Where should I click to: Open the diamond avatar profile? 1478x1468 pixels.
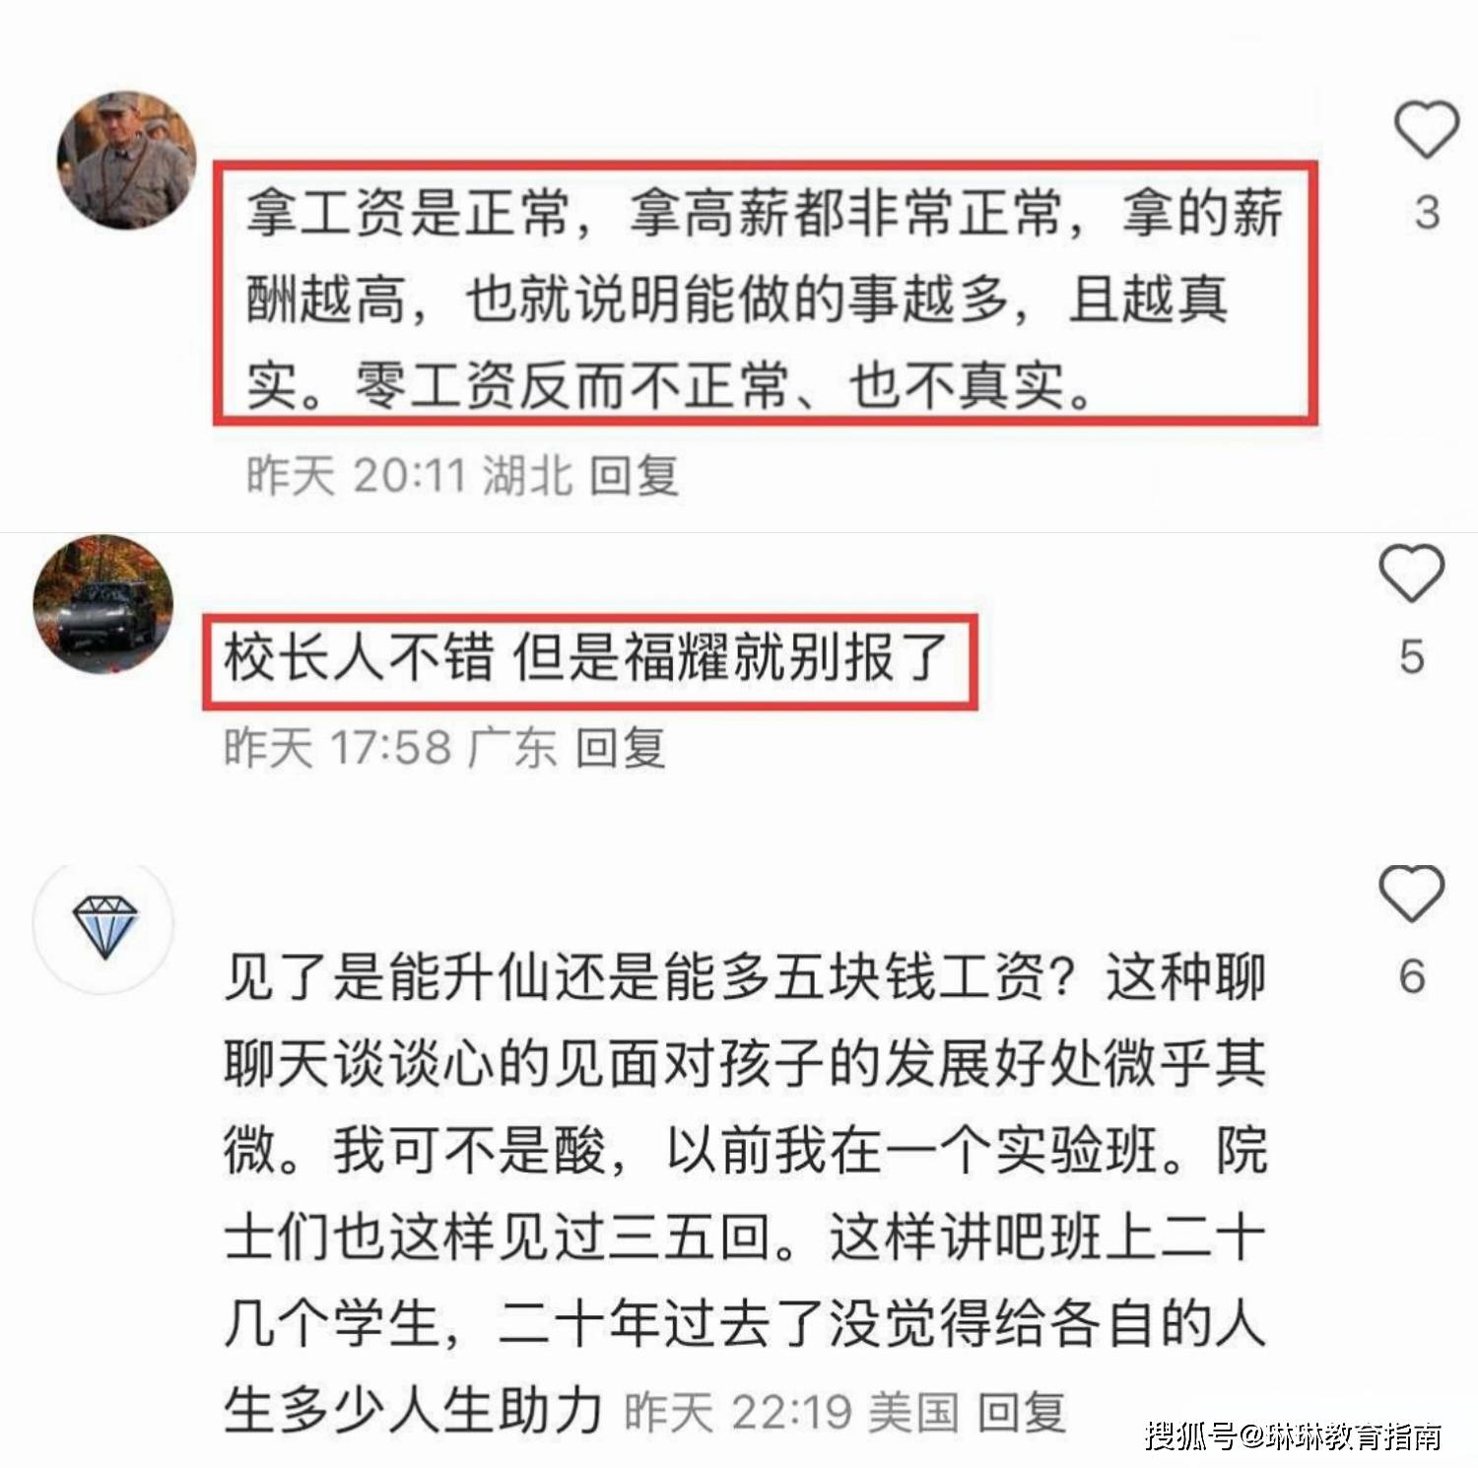tap(104, 926)
